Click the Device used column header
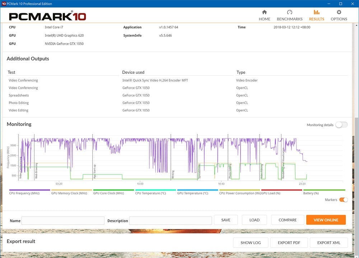The height and width of the screenshot is (258, 359). click(x=133, y=72)
